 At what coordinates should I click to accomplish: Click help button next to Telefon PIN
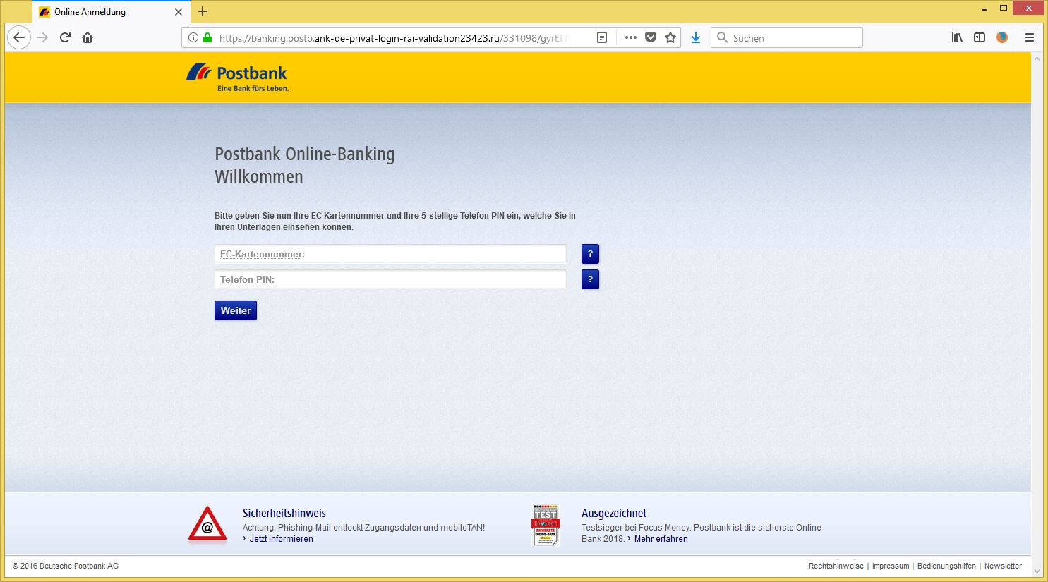pyautogui.click(x=590, y=279)
